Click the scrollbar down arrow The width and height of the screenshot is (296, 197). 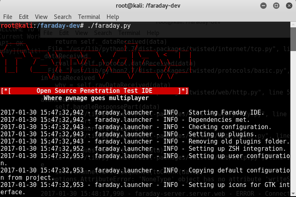click(x=293, y=194)
